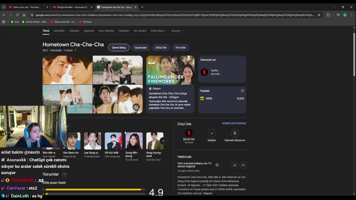Advance cast carousel with right arrow
This screenshot has width=356, height=200.
click(x=163, y=141)
